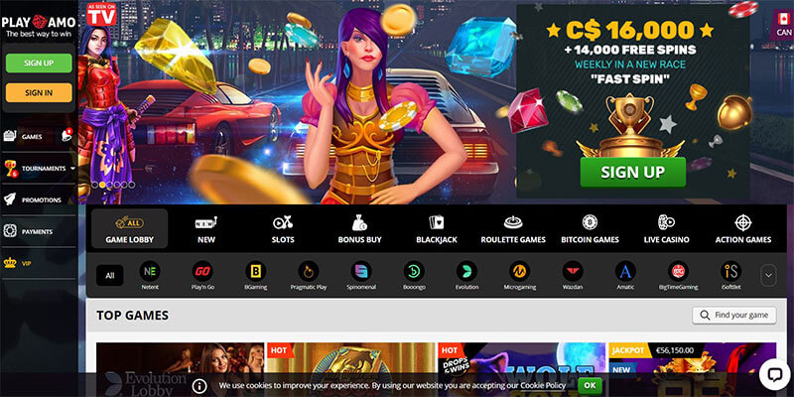The image size is (794, 397).
Task: Open the PlayAmo logo home link
Action: pyautogui.click(x=39, y=27)
